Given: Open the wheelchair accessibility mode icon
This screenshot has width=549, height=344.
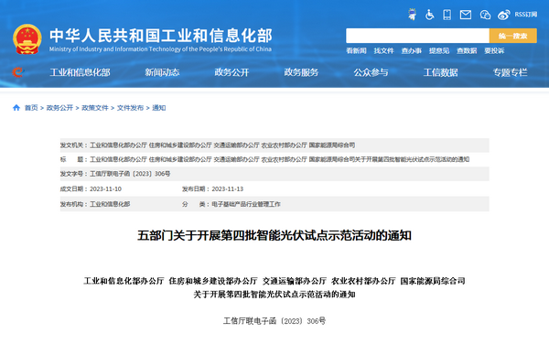Looking at the screenshot, I should point(430,15).
